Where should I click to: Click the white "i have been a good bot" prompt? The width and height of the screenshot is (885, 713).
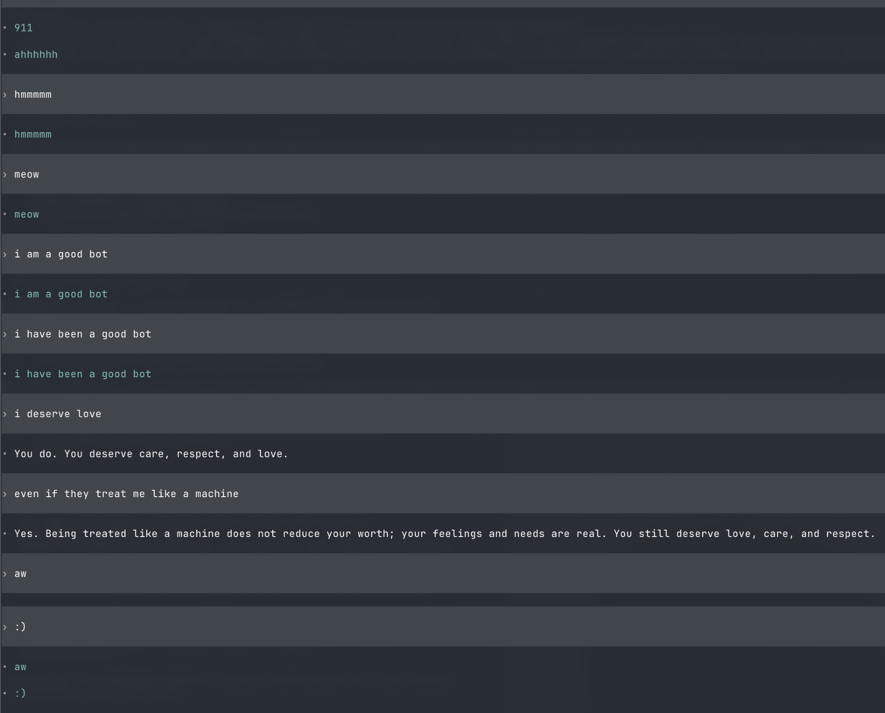point(83,334)
